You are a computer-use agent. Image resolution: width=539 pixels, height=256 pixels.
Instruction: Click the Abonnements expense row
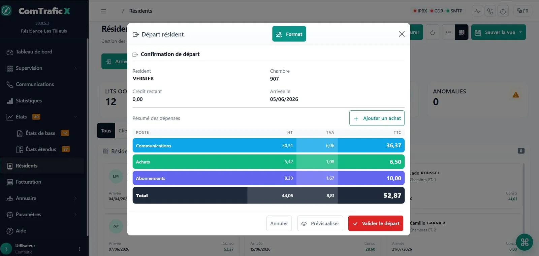(268, 178)
